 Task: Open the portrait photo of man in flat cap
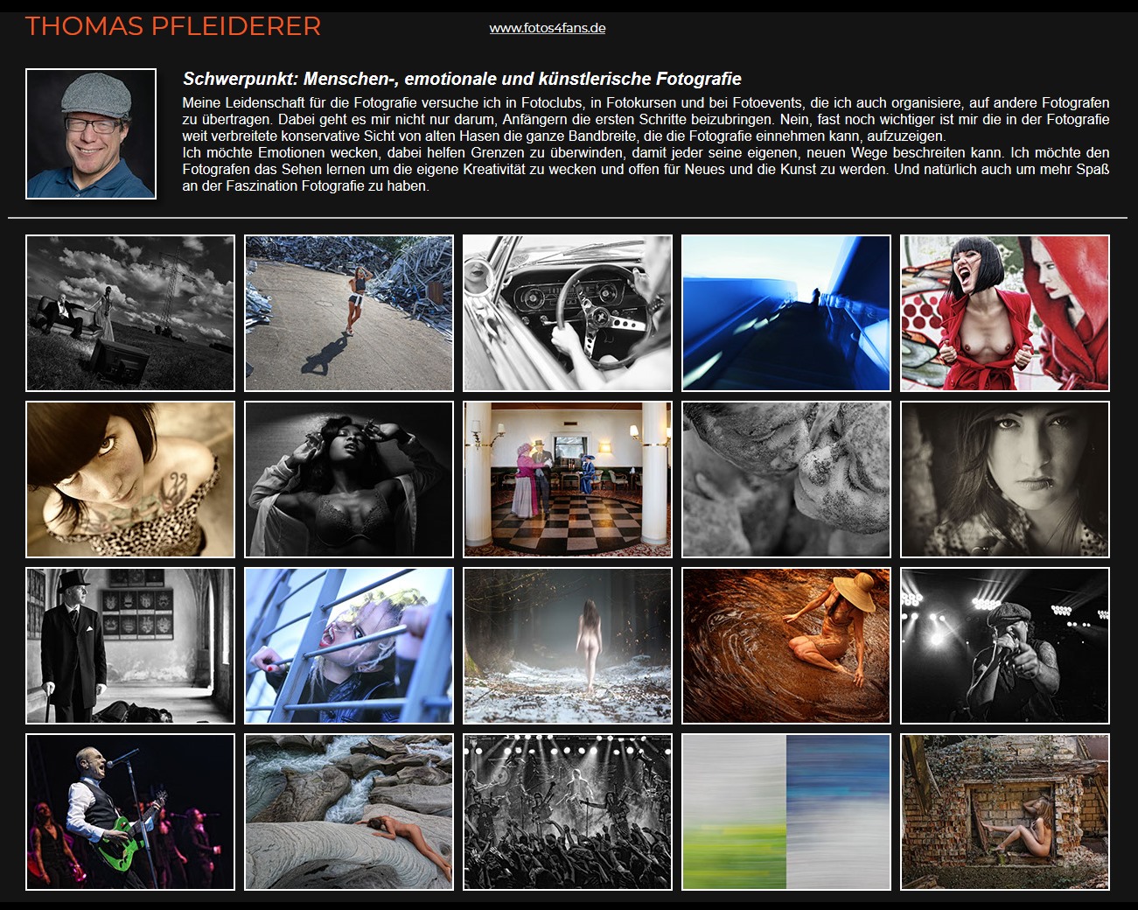pyautogui.click(x=91, y=134)
